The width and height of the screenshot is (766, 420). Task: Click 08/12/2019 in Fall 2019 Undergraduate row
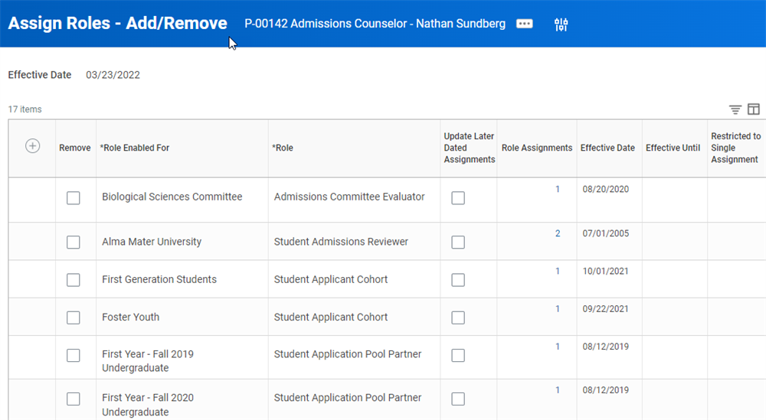(x=606, y=347)
